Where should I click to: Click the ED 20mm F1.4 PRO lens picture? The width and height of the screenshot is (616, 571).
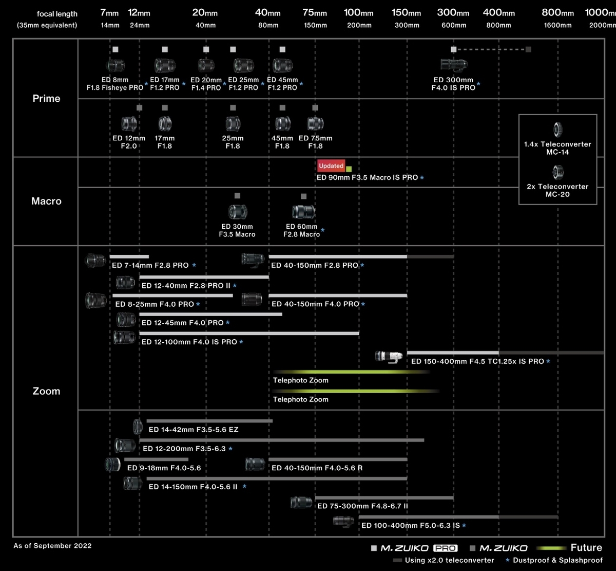tap(206, 65)
